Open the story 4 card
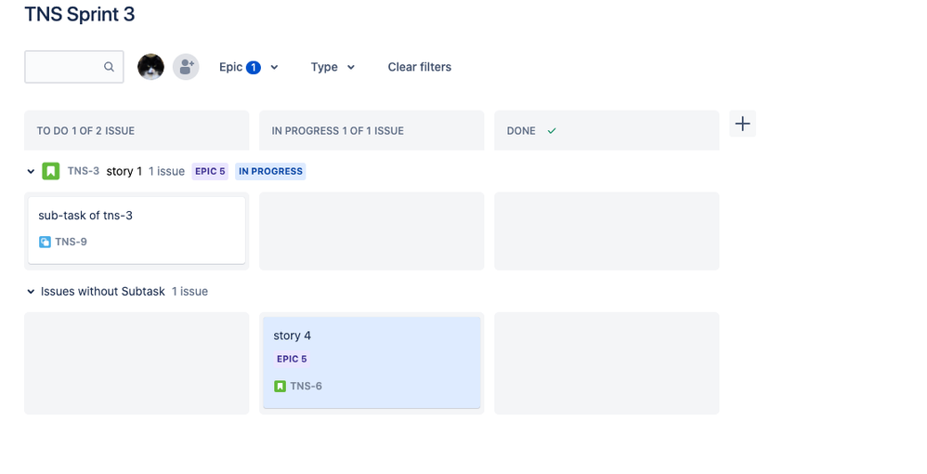 coord(372,362)
